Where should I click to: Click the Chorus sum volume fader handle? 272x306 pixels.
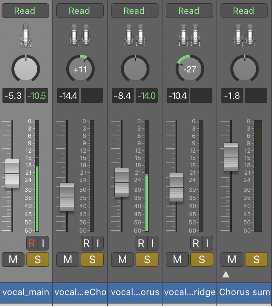231,157
